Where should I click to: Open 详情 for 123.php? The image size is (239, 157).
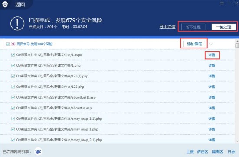tap(212, 87)
